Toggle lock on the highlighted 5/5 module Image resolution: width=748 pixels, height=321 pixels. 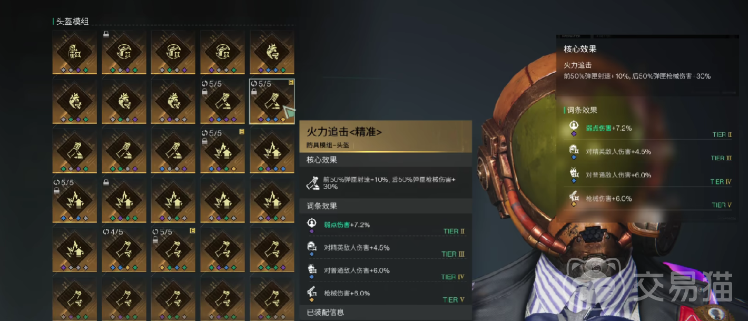pyautogui.click(x=254, y=91)
